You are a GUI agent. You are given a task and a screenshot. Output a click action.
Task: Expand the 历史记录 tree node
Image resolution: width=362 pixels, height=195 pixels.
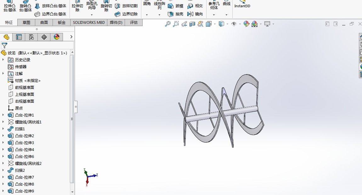click(3, 60)
